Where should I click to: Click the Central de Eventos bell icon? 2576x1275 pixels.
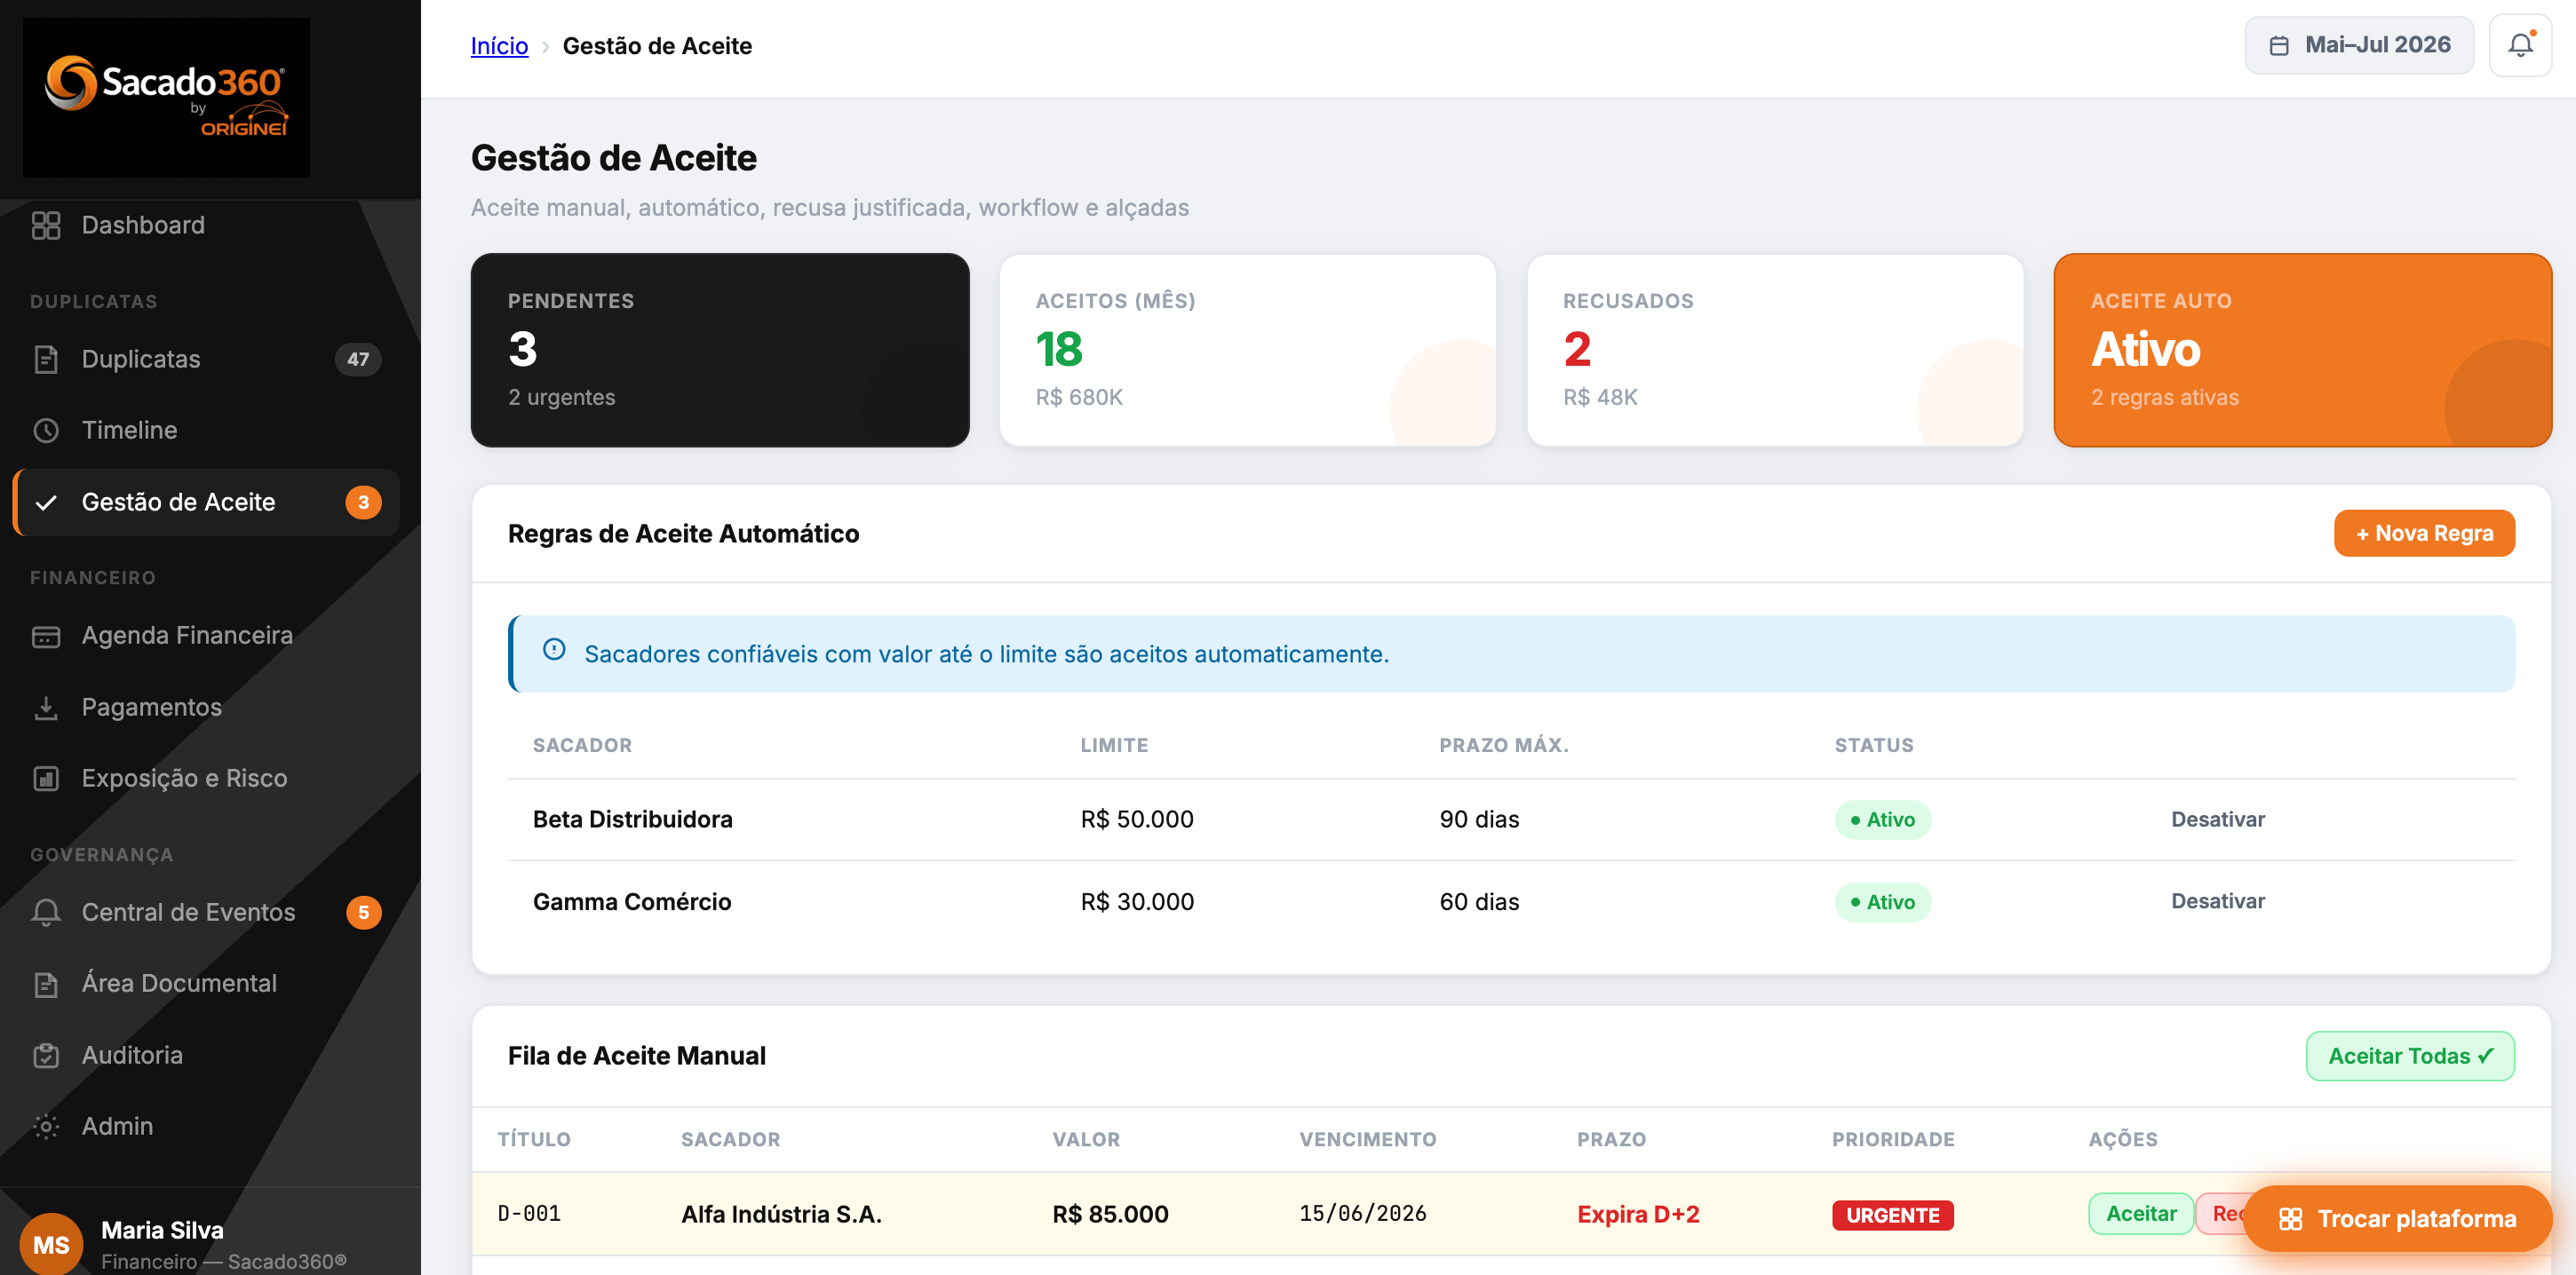coord(46,912)
